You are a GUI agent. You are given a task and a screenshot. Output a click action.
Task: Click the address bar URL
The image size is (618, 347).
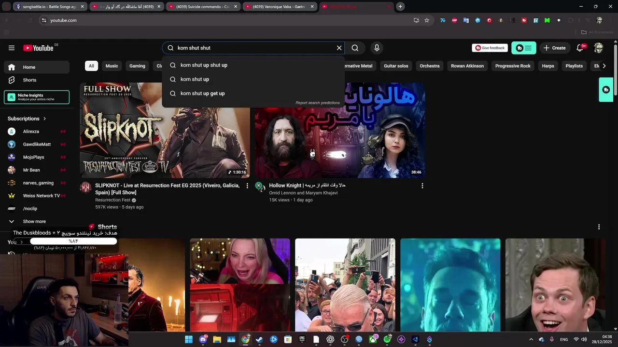[x=63, y=20]
